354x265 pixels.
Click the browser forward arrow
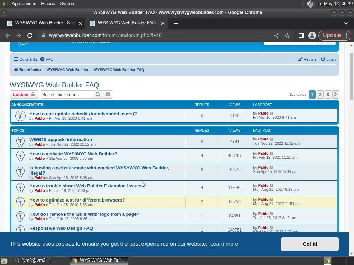click(19, 36)
